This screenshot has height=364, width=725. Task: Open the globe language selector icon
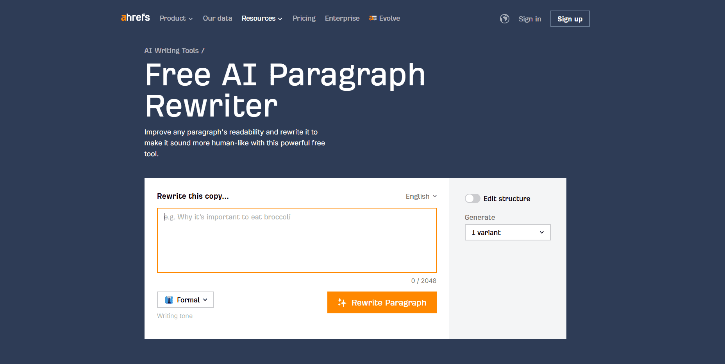[505, 19]
